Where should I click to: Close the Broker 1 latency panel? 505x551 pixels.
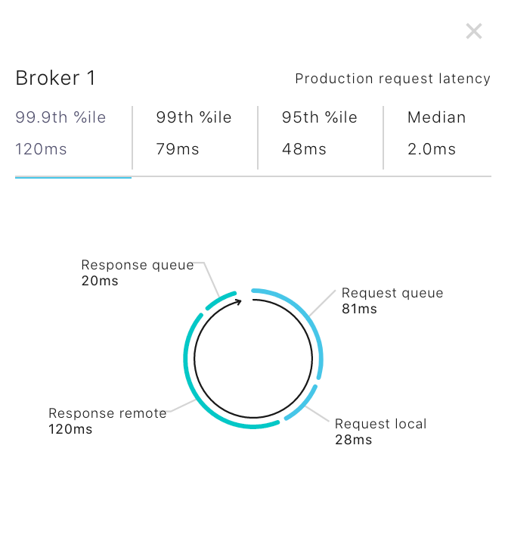[474, 31]
